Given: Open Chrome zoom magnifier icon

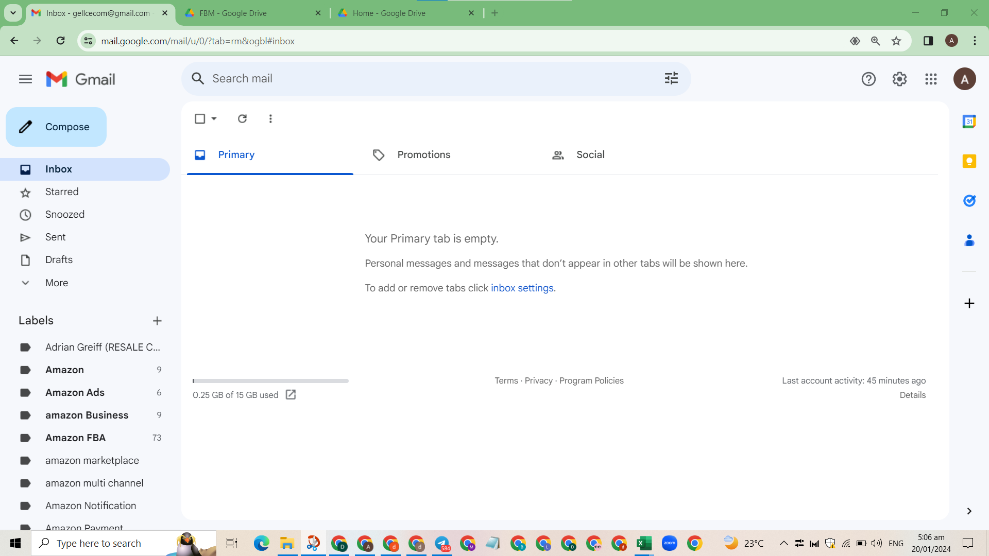Looking at the screenshot, I should pyautogui.click(x=875, y=41).
